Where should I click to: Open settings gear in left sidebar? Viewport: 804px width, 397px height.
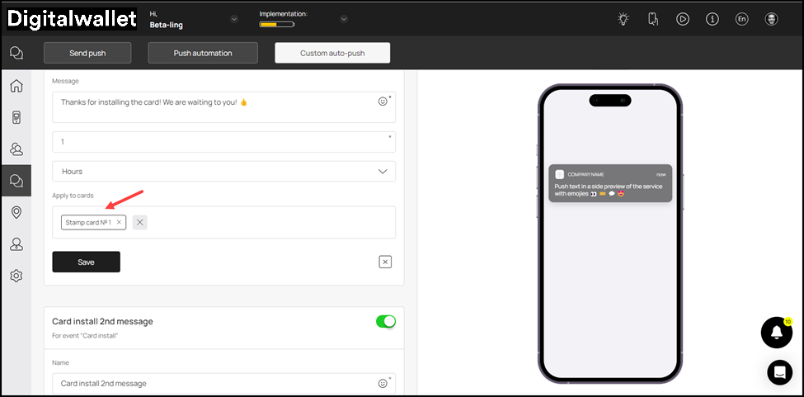[16, 276]
